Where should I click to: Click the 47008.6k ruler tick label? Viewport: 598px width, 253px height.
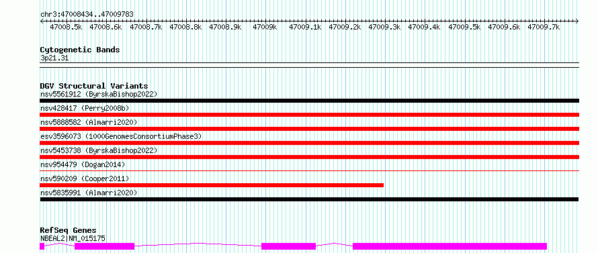click(105, 27)
